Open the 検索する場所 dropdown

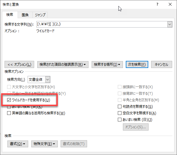107,64
